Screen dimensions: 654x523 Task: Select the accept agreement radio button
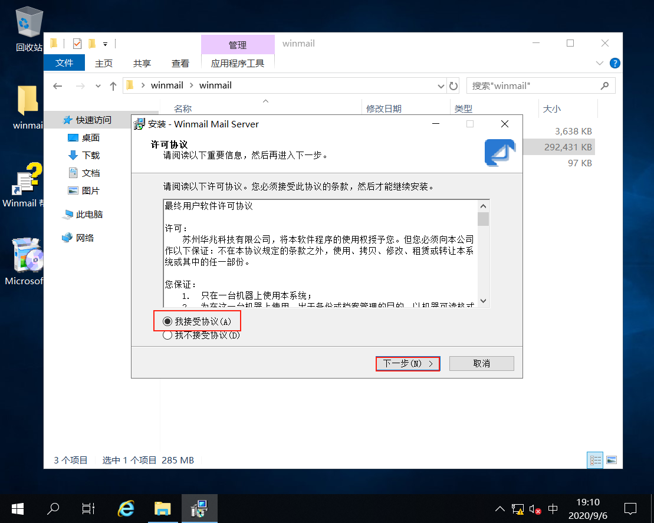click(x=167, y=321)
